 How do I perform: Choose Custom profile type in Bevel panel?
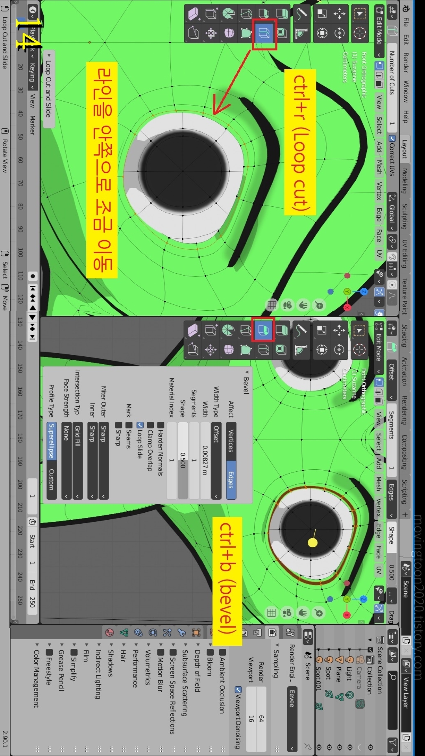pyautogui.click(x=52, y=480)
